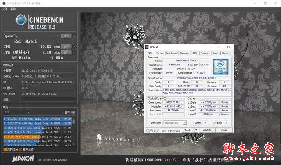Select ranking row 3 Xeon scoring 11.69
This screenshot has height=165, width=281.
point(38,128)
